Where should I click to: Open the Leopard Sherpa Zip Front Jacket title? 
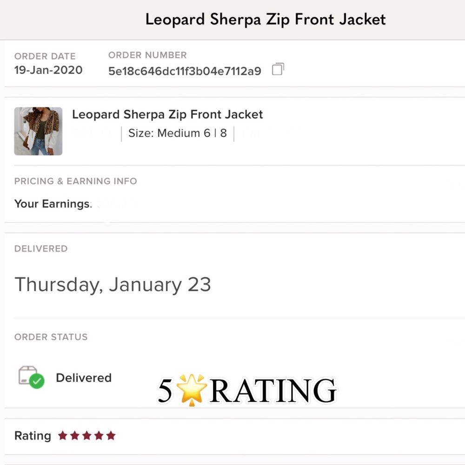pos(167,114)
